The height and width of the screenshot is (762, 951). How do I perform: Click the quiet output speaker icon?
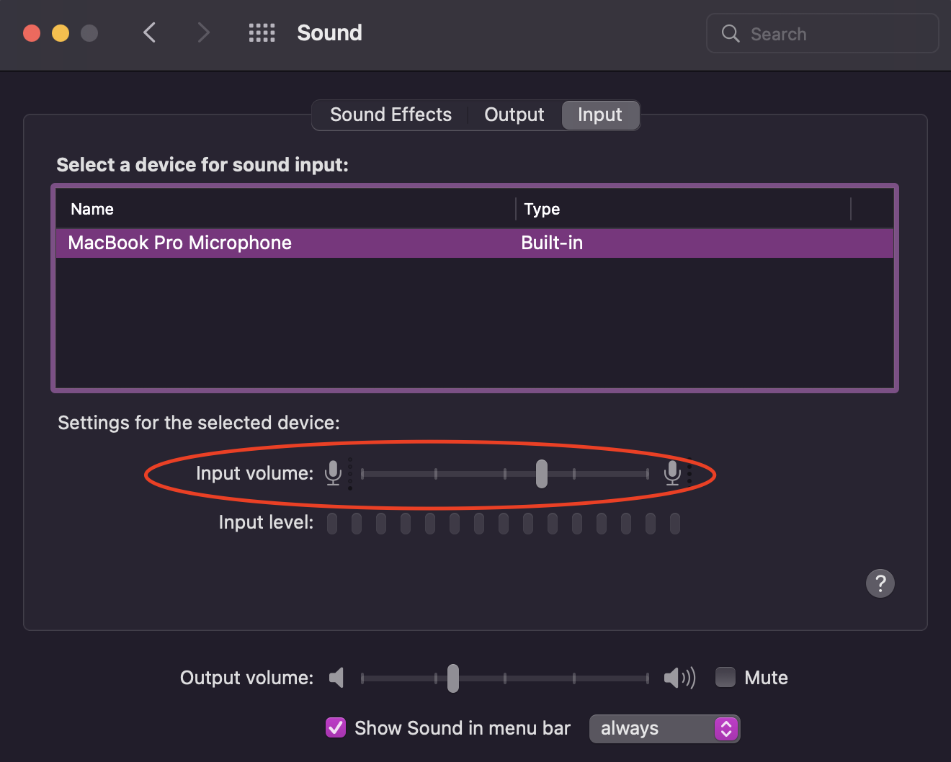click(336, 678)
